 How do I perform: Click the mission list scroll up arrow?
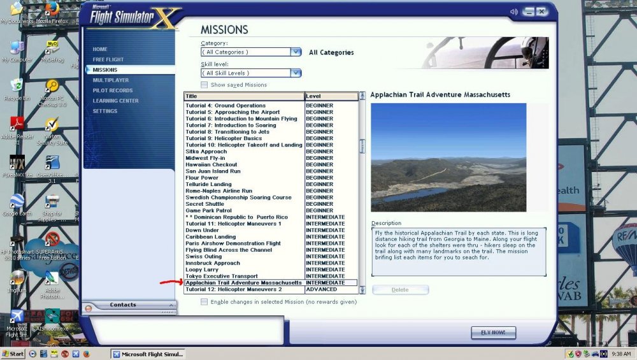[362, 96]
